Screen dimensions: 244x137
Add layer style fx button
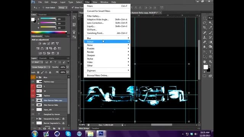[x=40, y=129]
